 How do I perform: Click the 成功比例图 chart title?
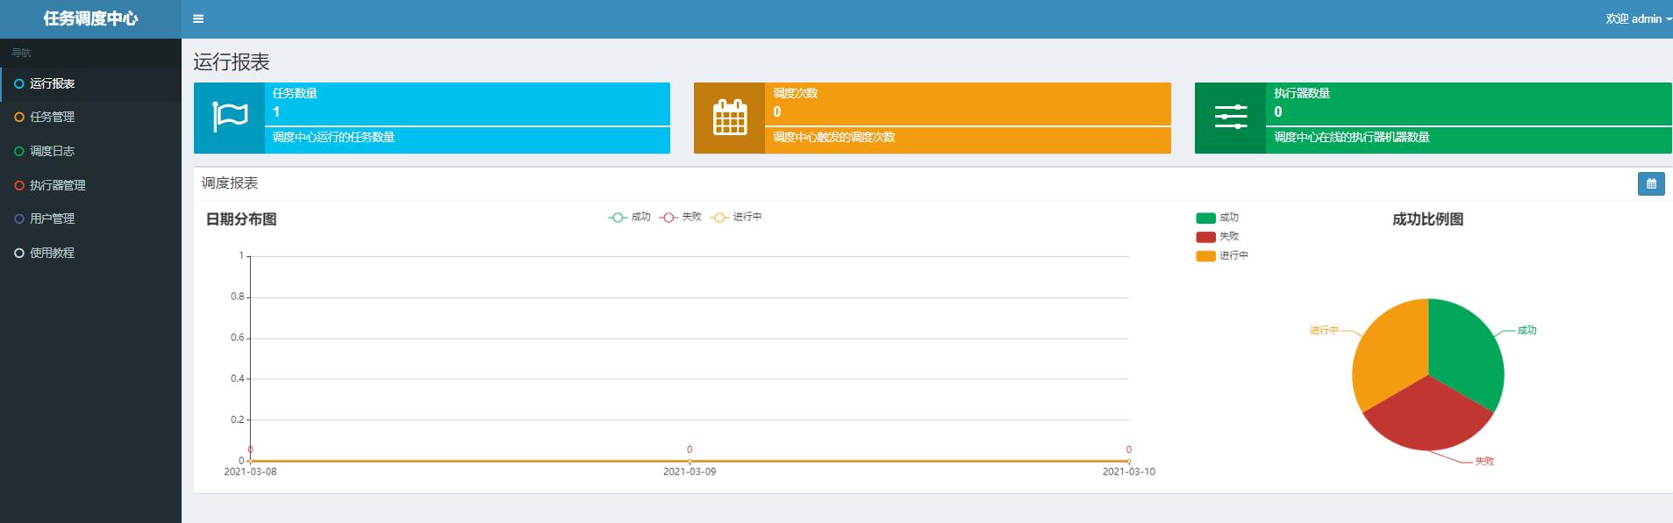click(1427, 219)
